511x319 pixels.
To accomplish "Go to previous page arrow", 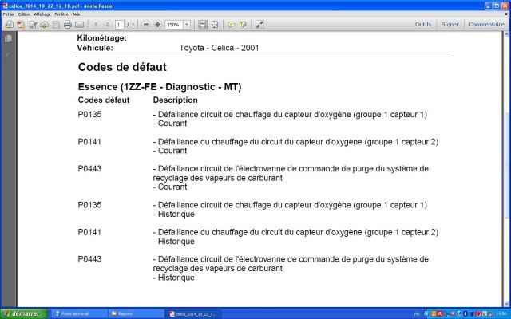I will pos(96,25).
